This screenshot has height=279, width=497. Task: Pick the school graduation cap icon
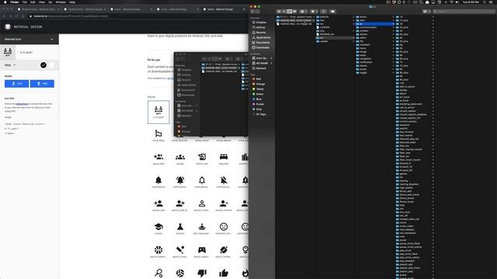pos(158,226)
